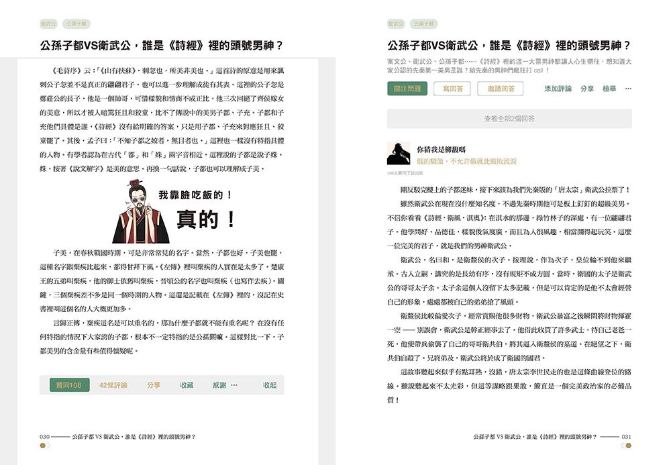Open the left page question title
The image size is (671, 465).
(161, 46)
